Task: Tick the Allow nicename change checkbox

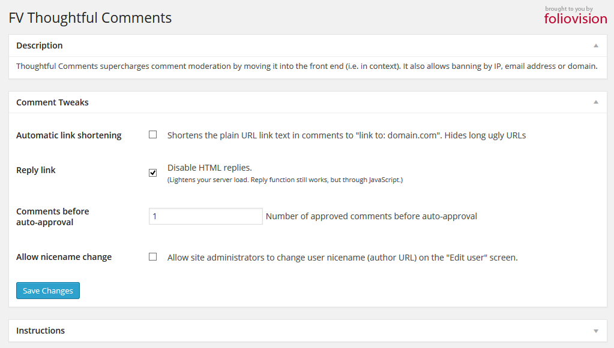Action: click(152, 256)
